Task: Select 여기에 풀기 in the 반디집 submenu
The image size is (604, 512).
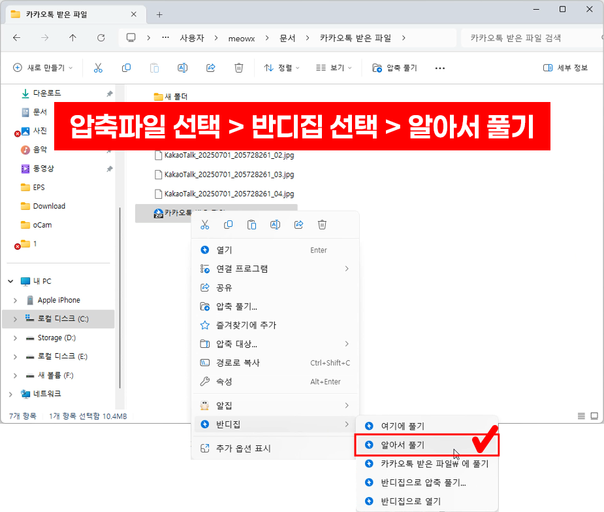Action: [x=427, y=426]
